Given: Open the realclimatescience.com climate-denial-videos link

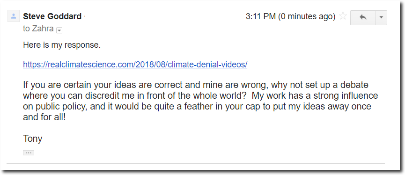Looking at the screenshot, I should (135, 65).
